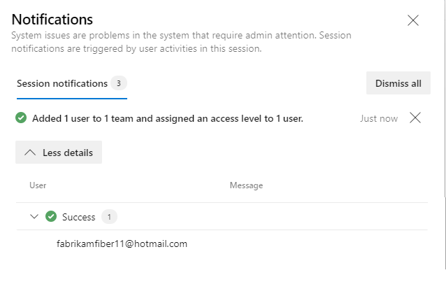Click the Success group label
Viewport: 446px width, 289px height.
(78, 217)
